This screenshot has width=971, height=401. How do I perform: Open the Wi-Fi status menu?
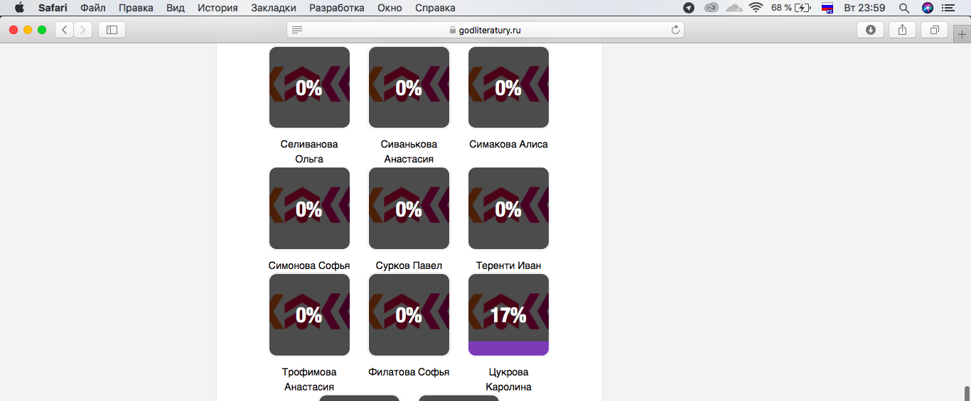(x=756, y=8)
